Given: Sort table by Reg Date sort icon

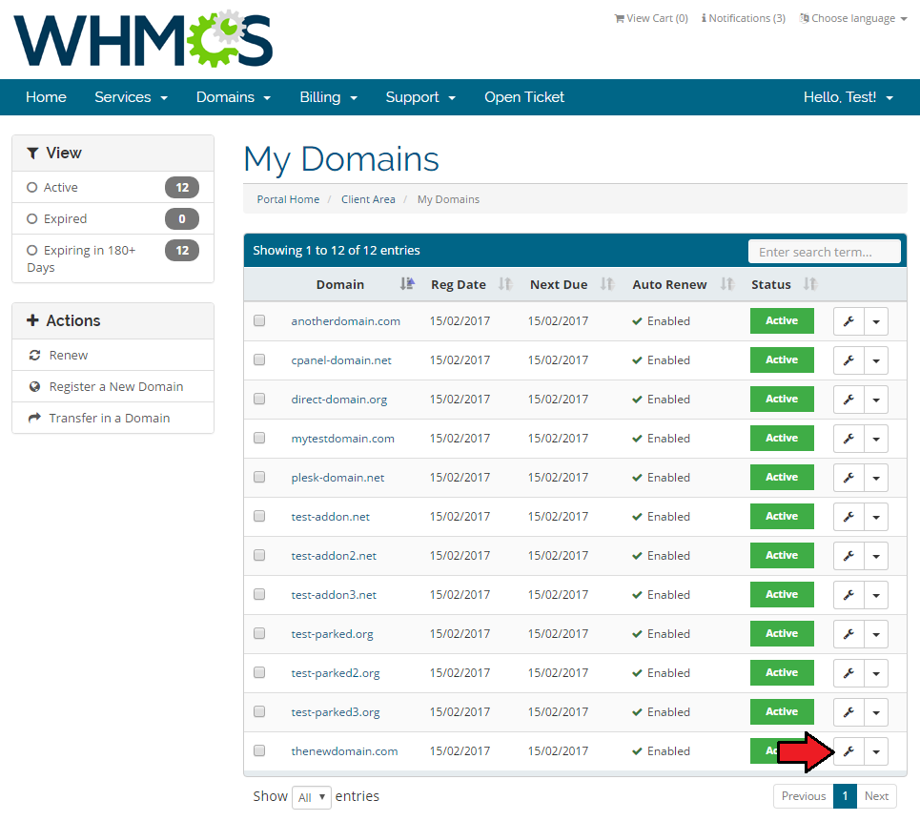Looking at the screenshot, I should (x=505, y=284).
